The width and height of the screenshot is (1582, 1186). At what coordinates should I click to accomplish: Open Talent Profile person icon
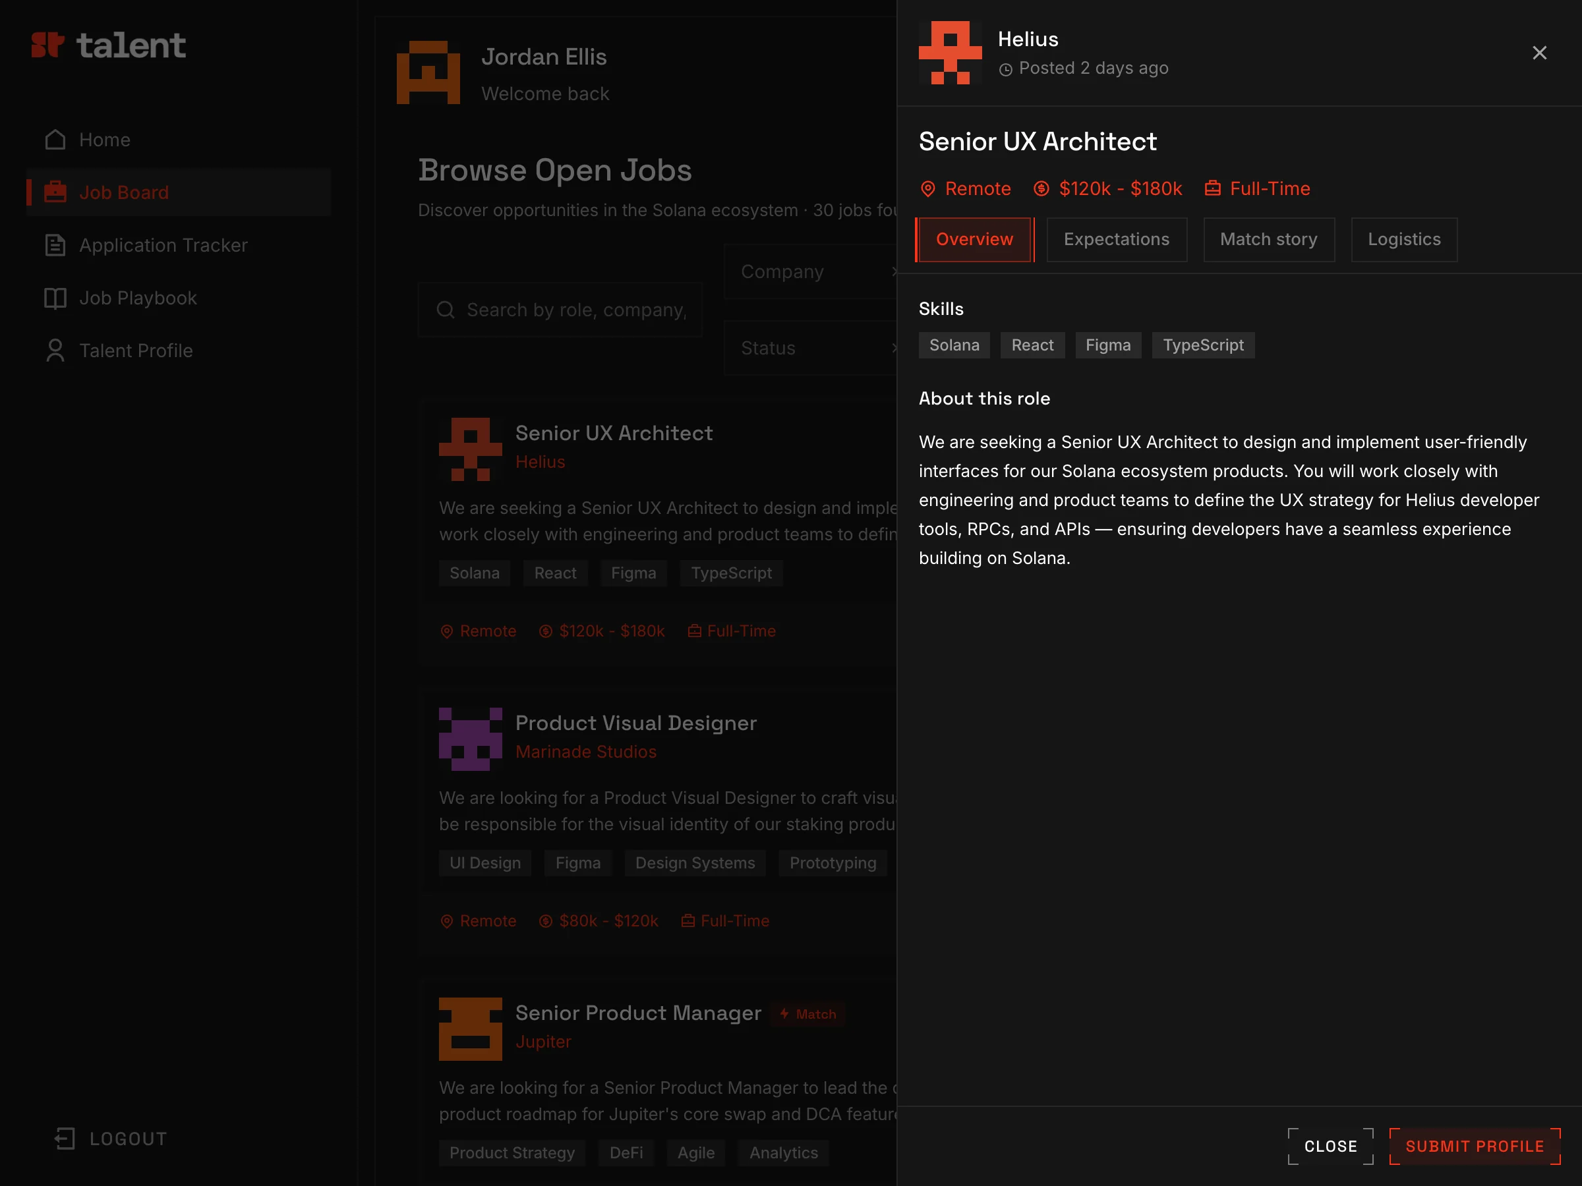click(55, 351)
